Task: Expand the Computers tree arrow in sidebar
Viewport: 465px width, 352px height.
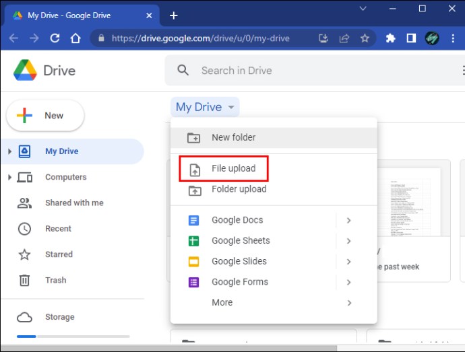Action: [9, 177]
